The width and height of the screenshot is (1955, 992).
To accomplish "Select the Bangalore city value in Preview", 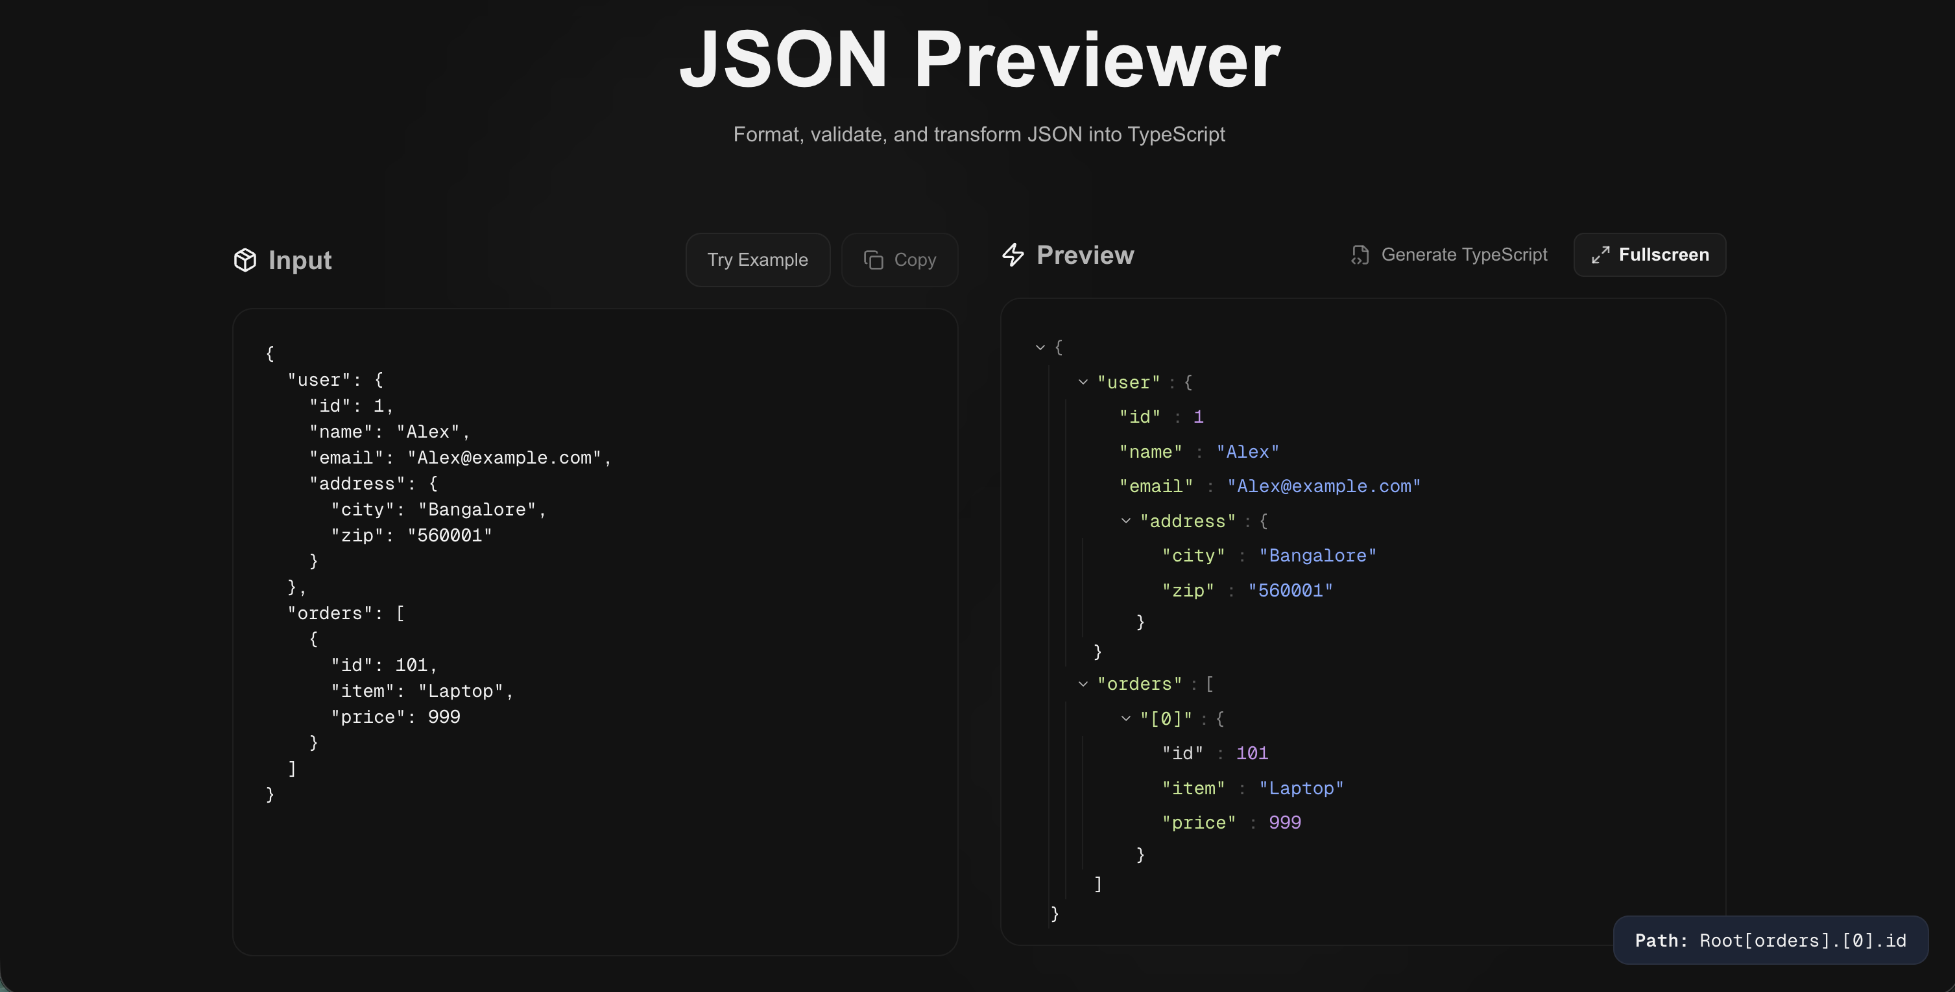I will click(x=1318, y=555).
